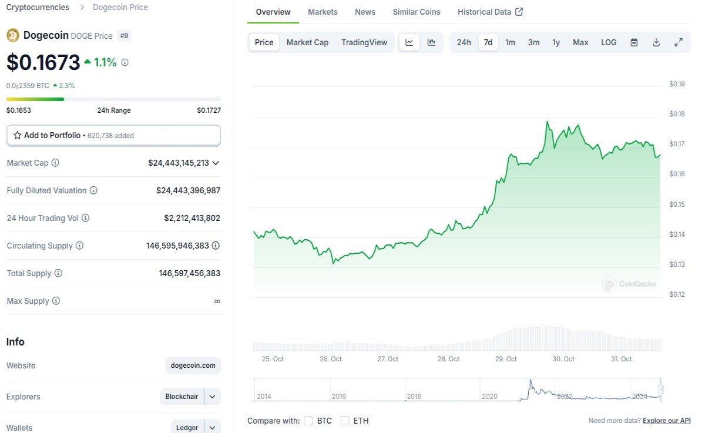Open the Explorers Blockchair dropdown arrow
This screenshot has height=433, width=705.
point(213,397)
